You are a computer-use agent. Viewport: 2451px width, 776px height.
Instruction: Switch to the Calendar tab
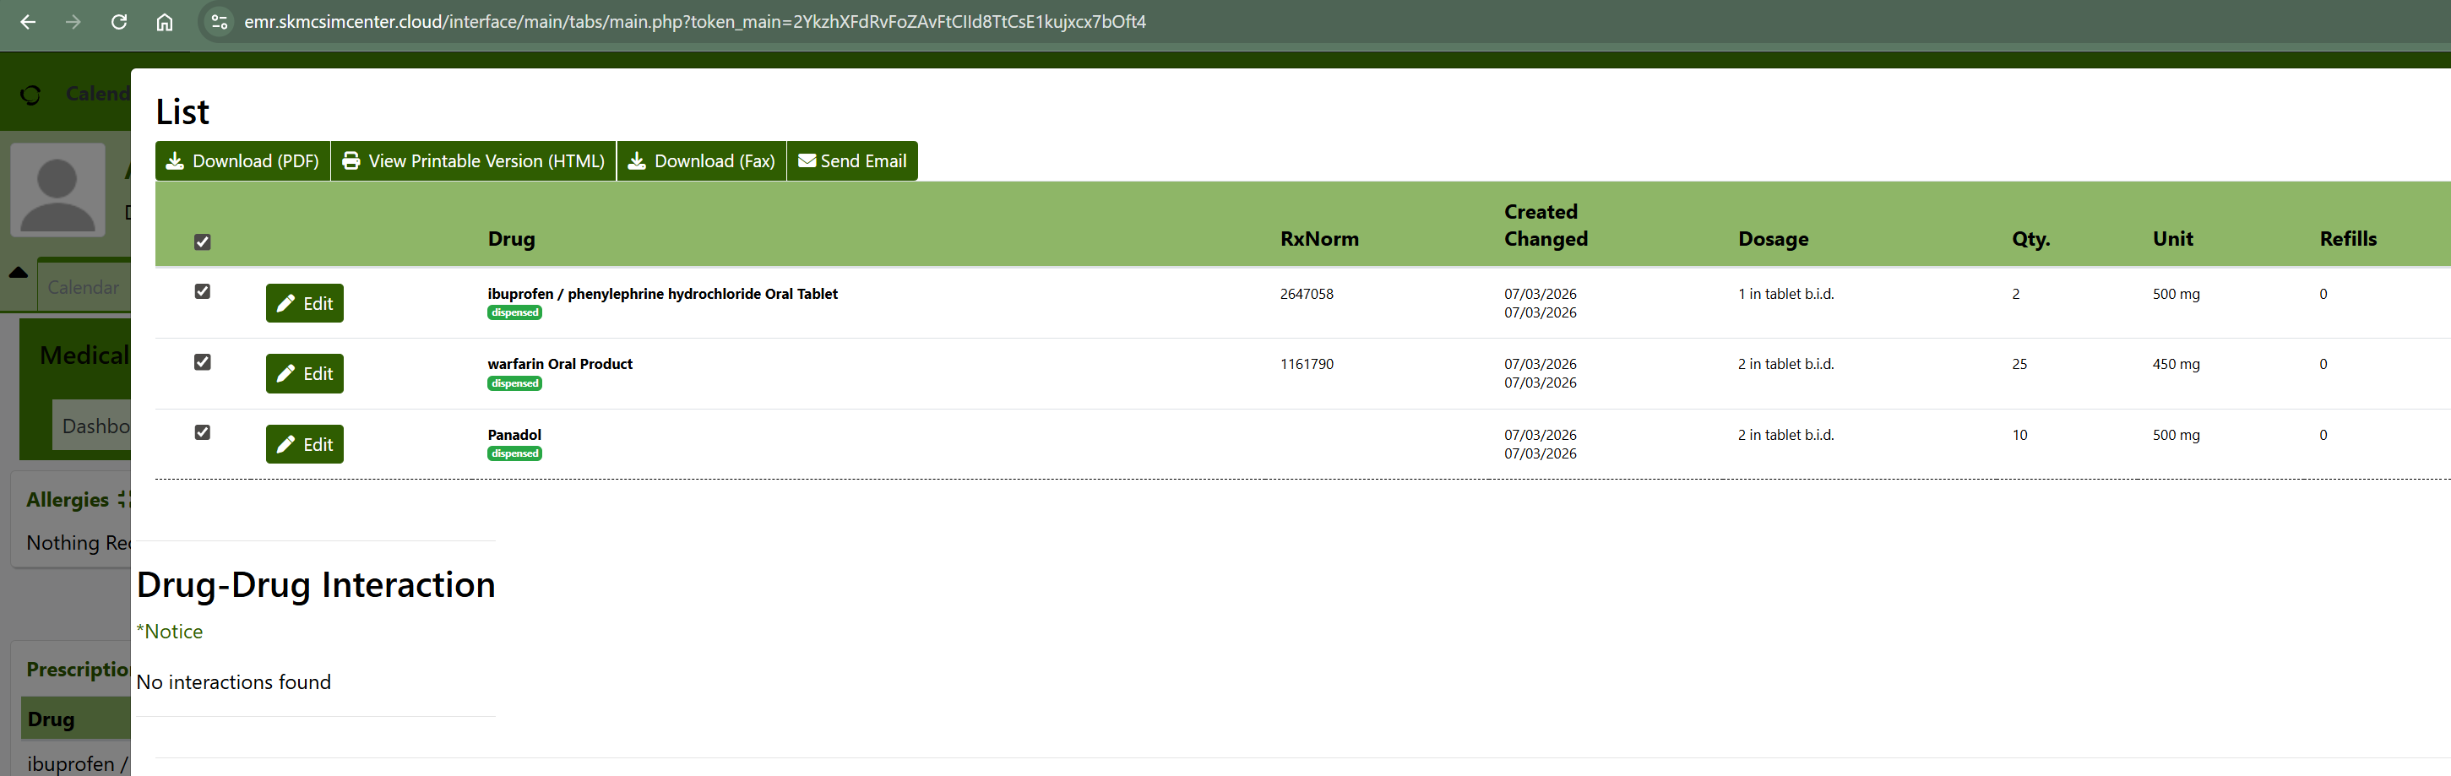[84, 287]
